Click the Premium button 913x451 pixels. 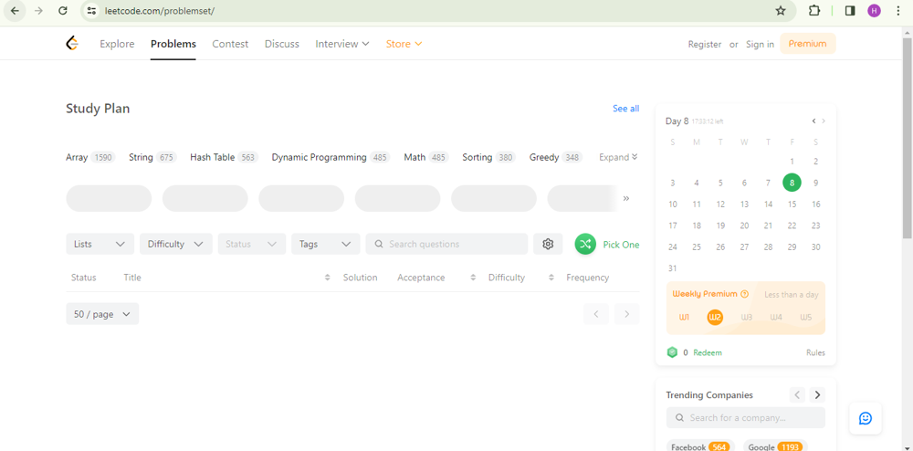pos(807,44)
